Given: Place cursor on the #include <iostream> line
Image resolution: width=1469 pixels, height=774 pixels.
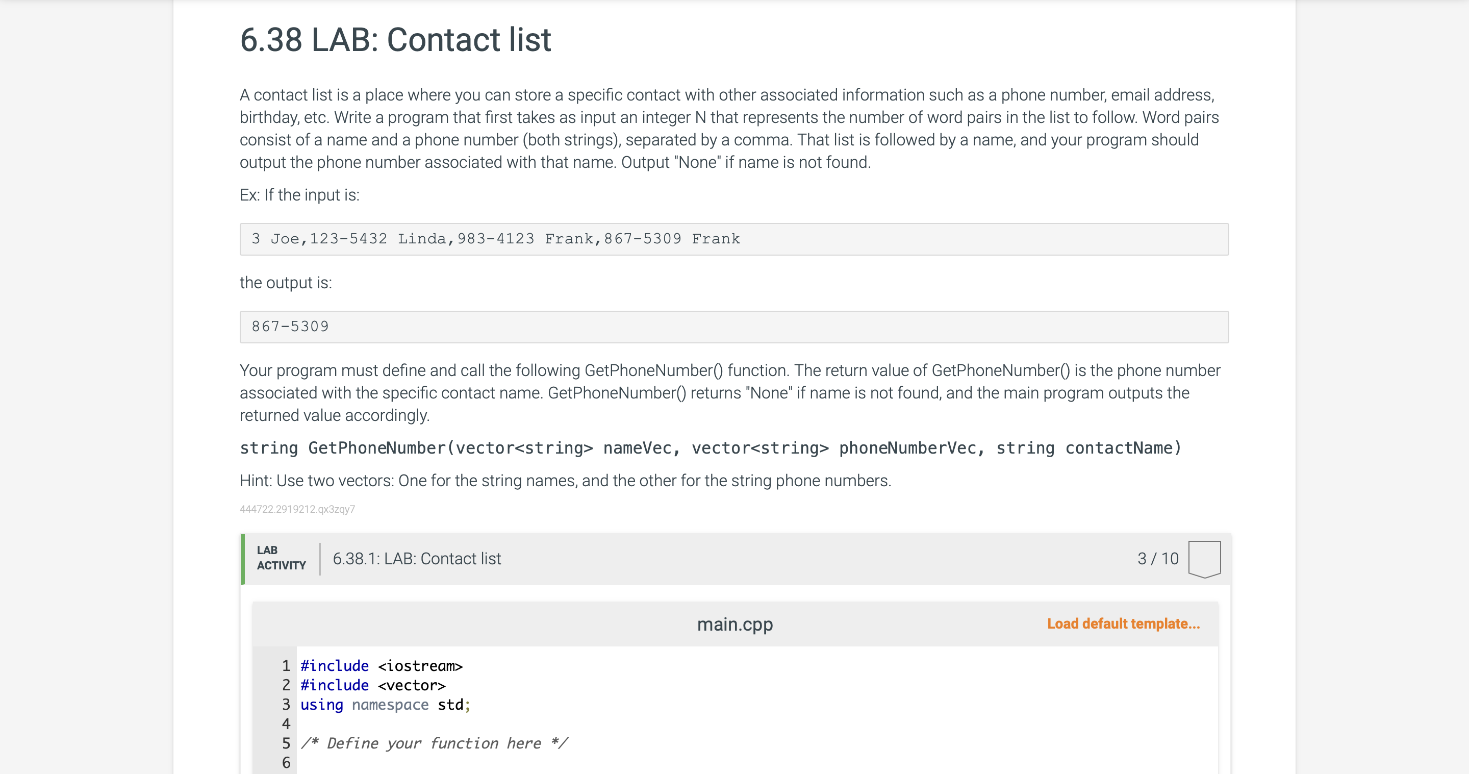Looking at the screenshot, I should coord(382,666).
